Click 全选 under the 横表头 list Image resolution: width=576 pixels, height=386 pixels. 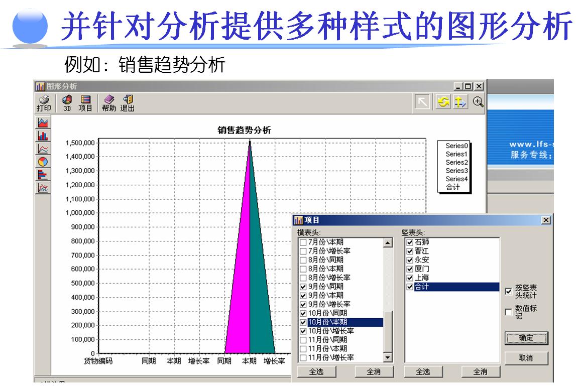pos(316,372)
